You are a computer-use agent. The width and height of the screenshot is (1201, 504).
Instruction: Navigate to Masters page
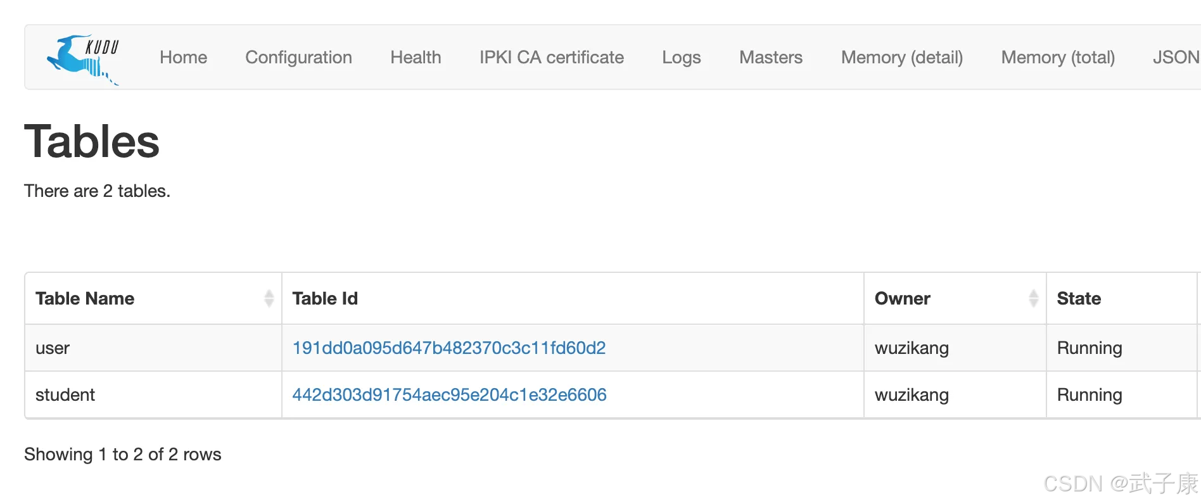[770, 58]
